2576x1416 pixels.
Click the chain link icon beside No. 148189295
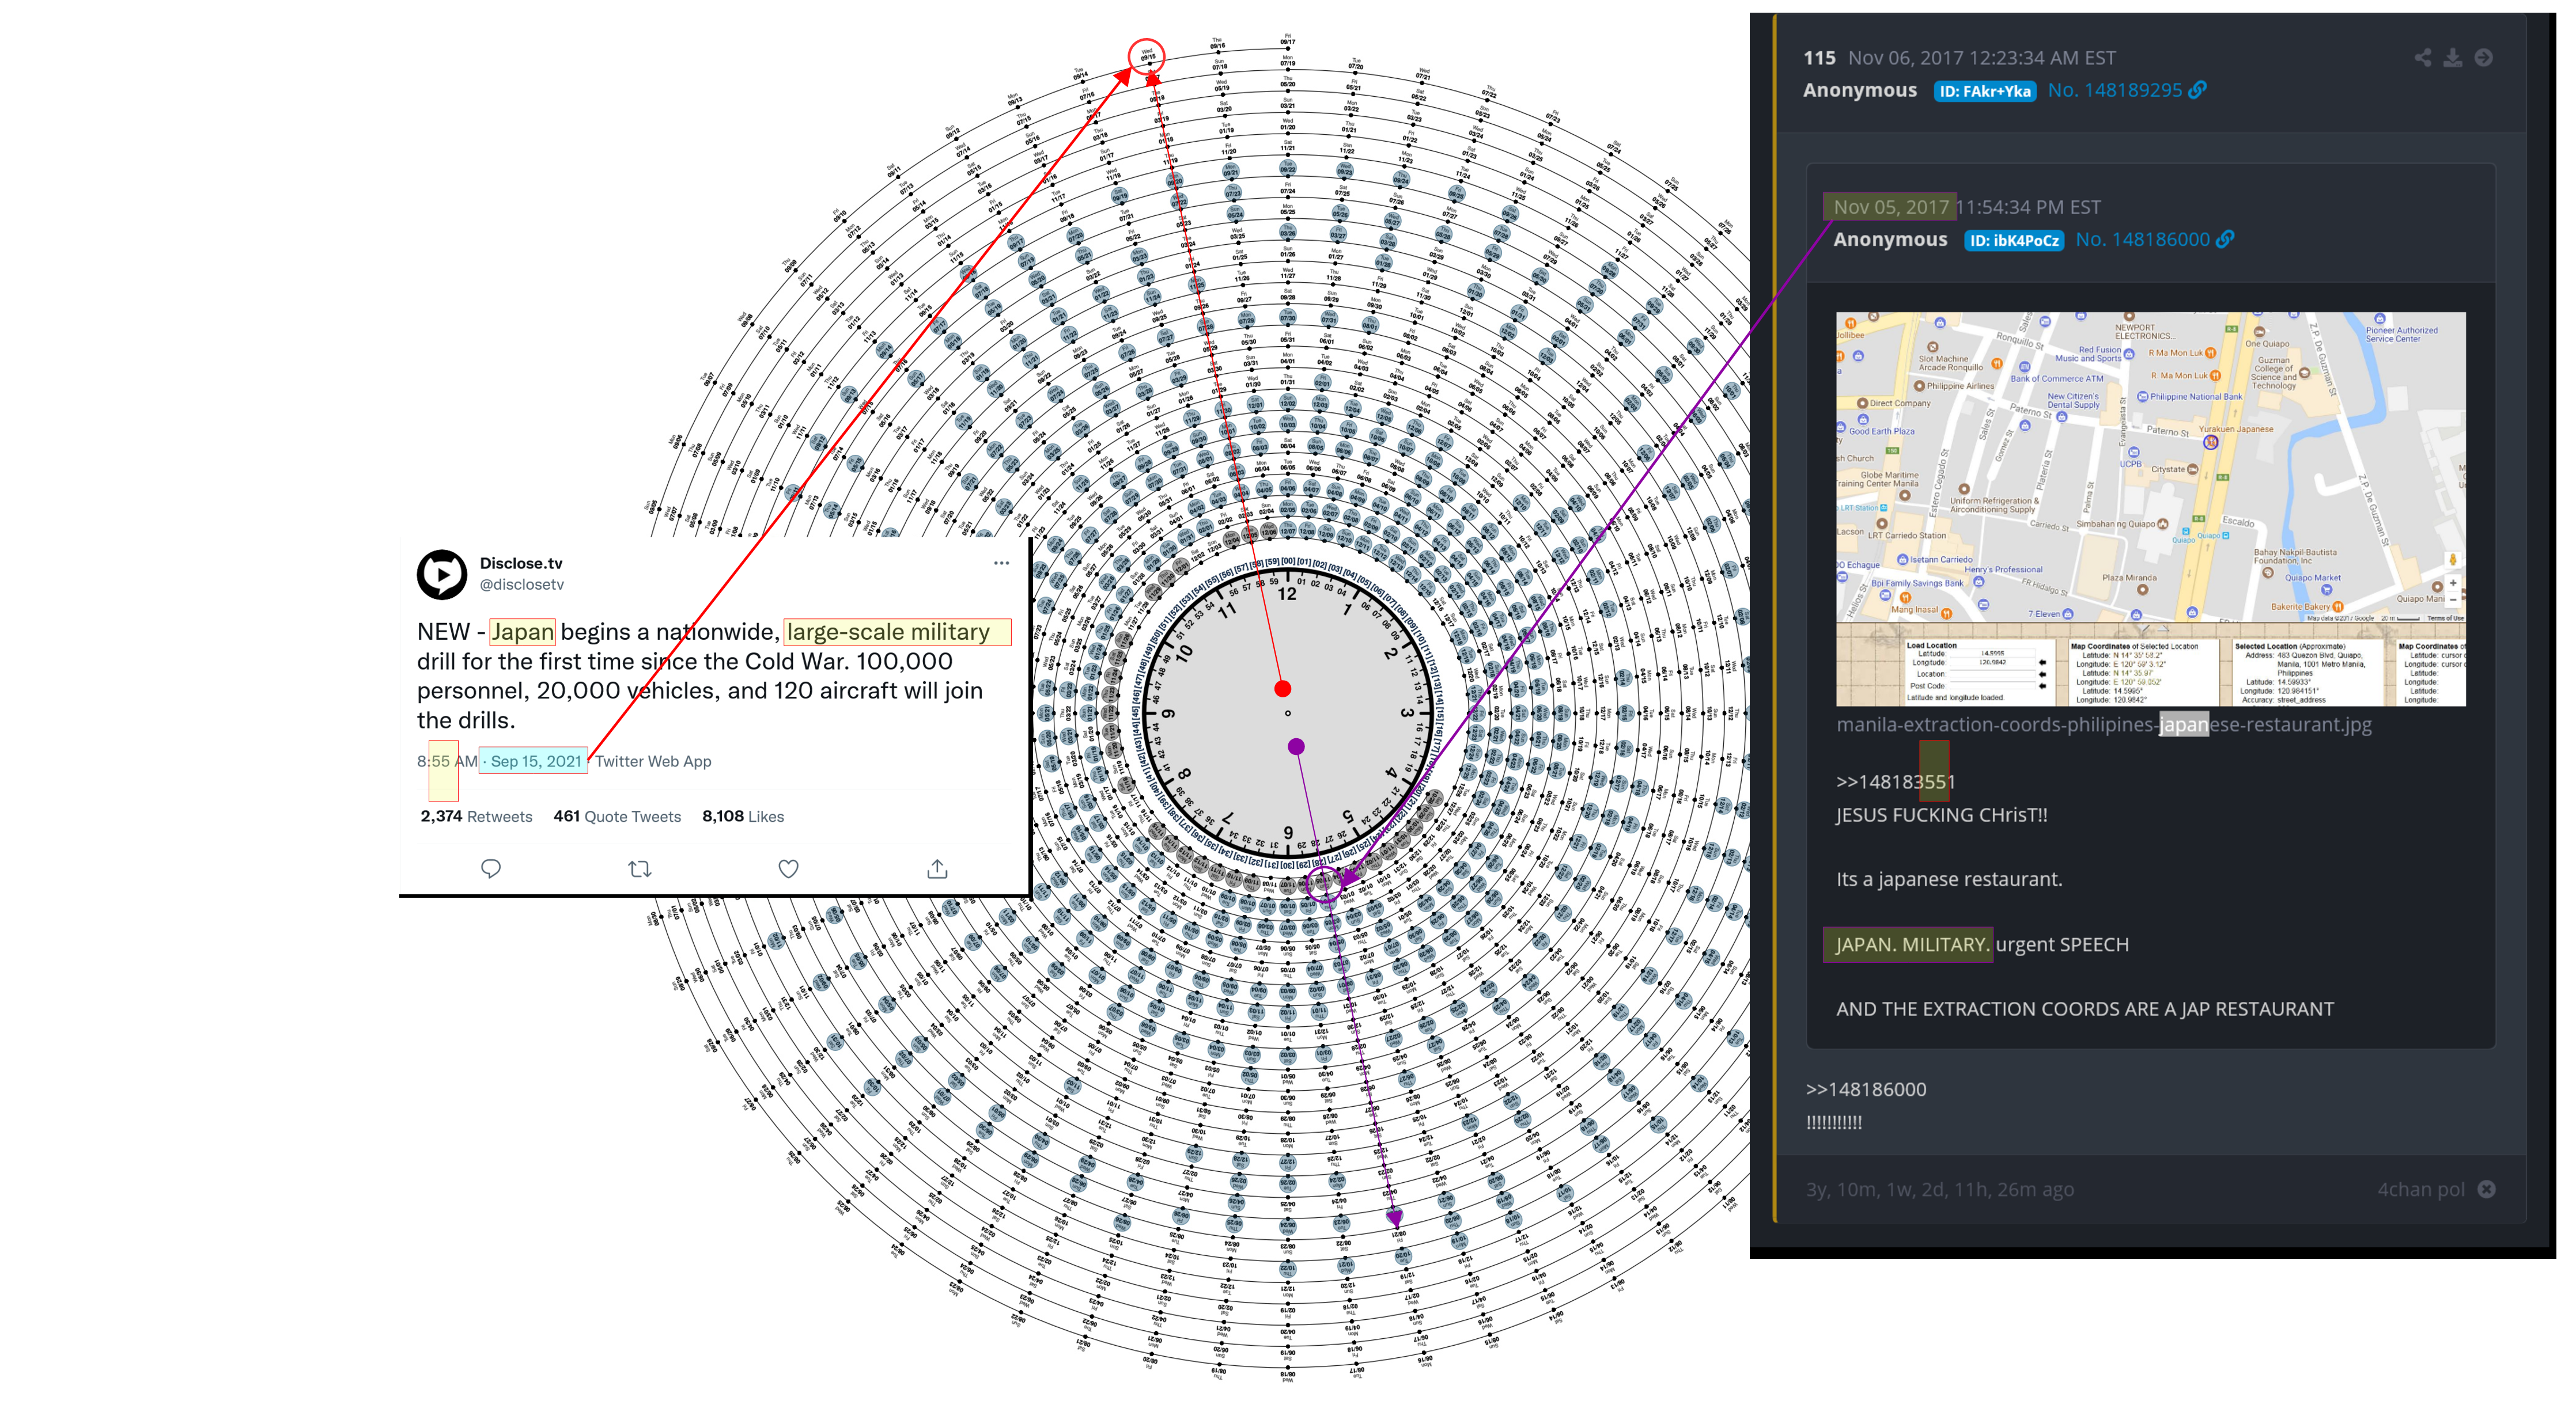click(x=2197, y=90)
